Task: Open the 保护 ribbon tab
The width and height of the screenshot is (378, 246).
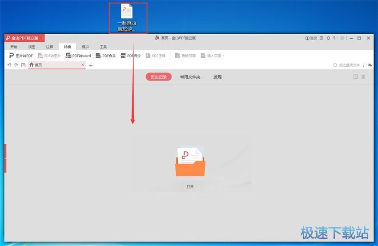Action: [x=85, y=47]
